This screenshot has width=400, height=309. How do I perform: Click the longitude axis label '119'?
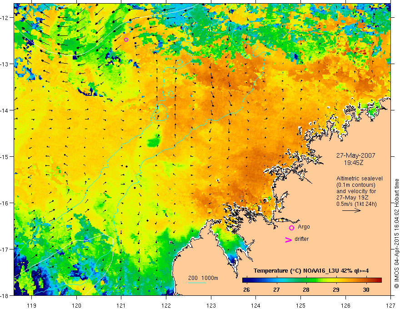(x=32, y=305)
